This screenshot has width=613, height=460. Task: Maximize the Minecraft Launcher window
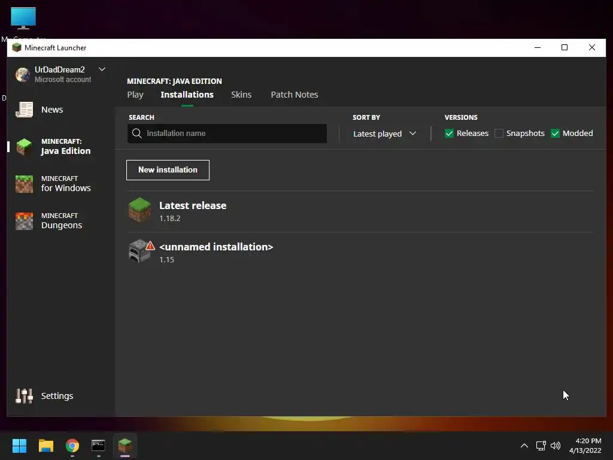[x=565, y=47]
